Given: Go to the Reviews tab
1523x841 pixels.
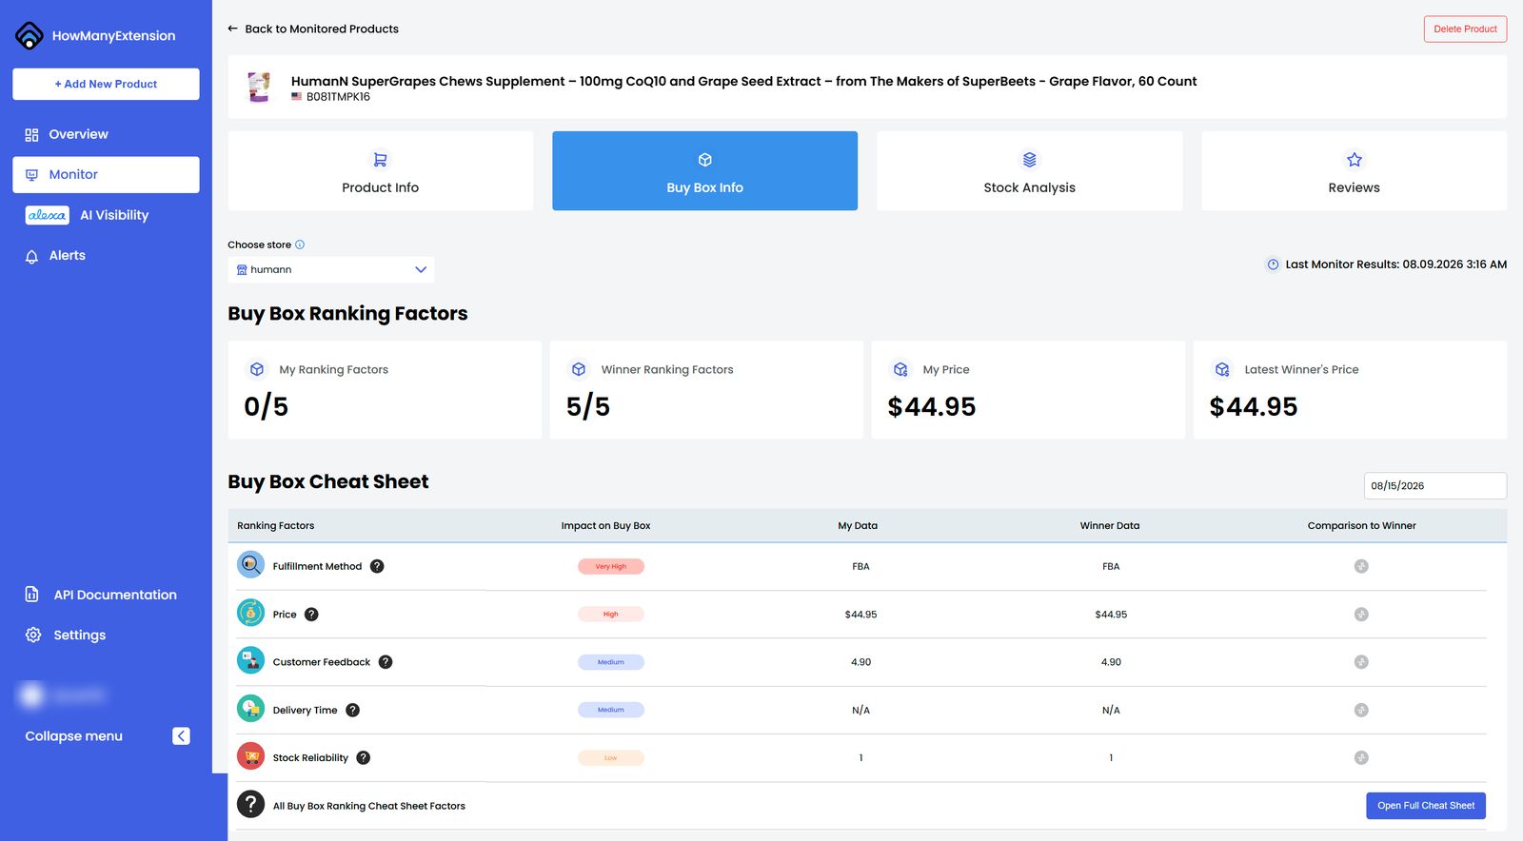Looking at the screenshot, I should point(1354,171).
